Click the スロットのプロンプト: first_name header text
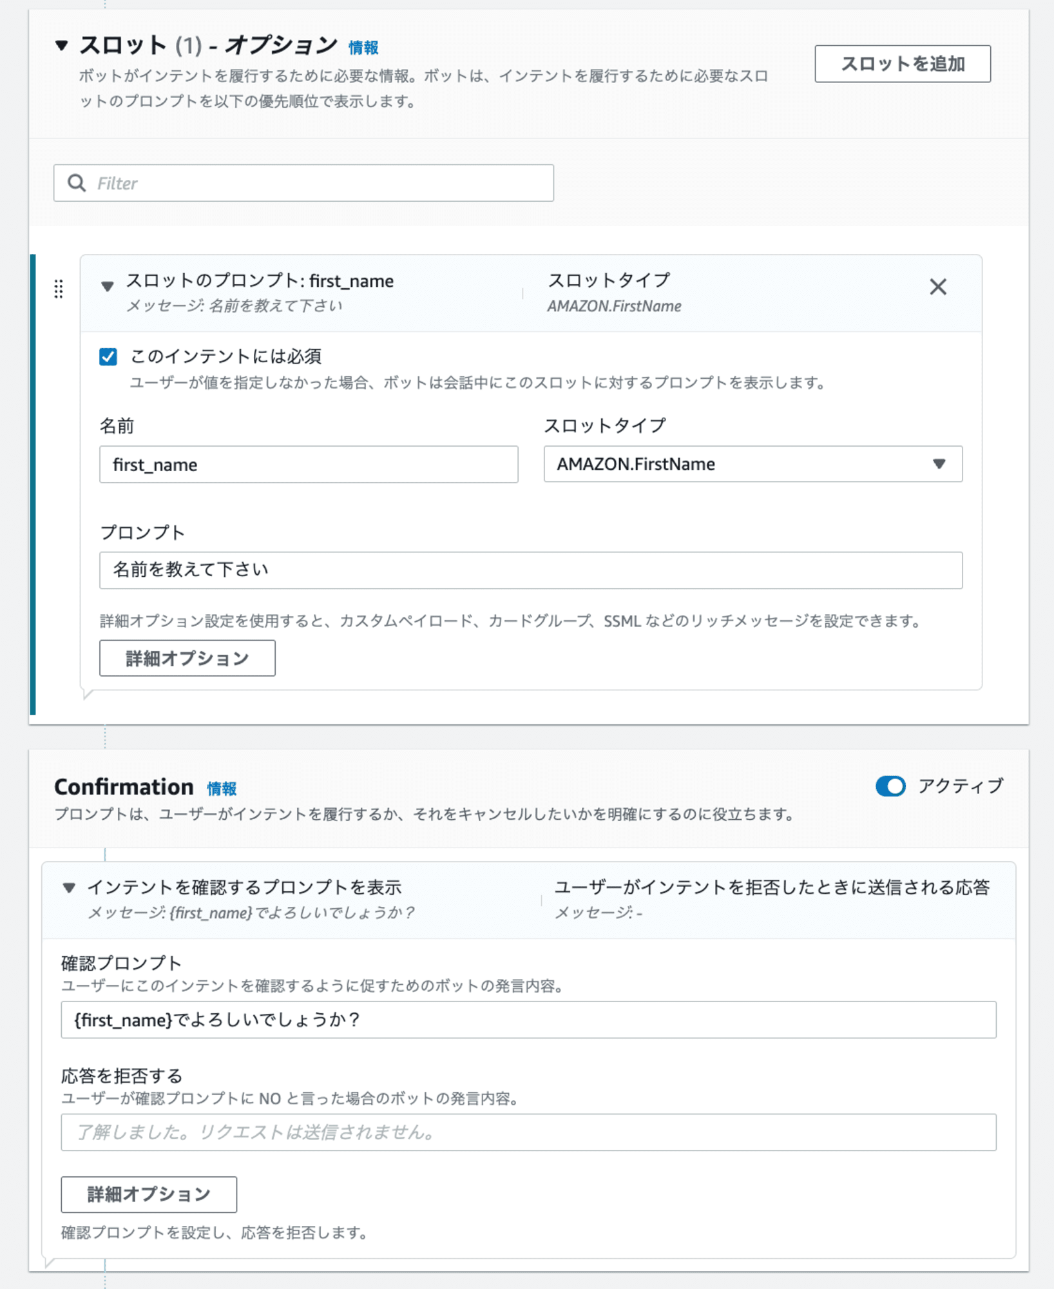Image resolution: width=1054 pixels, height=1289 pixels. click(260, 281)
